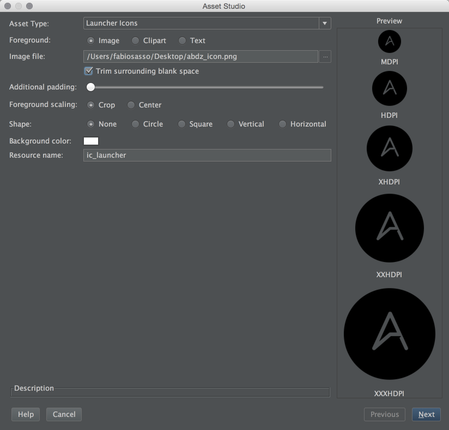
Task: Click the Additional padding slider handle
Action: point(91,87)
